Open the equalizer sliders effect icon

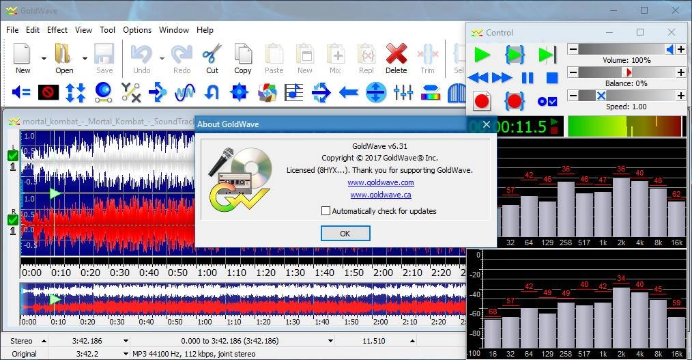tap(403, 92)
